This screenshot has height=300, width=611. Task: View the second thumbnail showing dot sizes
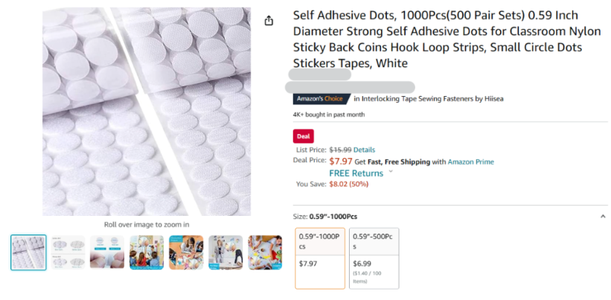tap(68, 252)
